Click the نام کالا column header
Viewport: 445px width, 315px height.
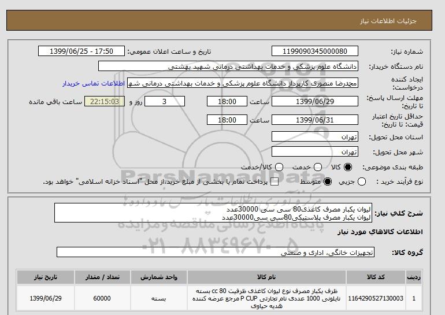click(x=266, y=277)
